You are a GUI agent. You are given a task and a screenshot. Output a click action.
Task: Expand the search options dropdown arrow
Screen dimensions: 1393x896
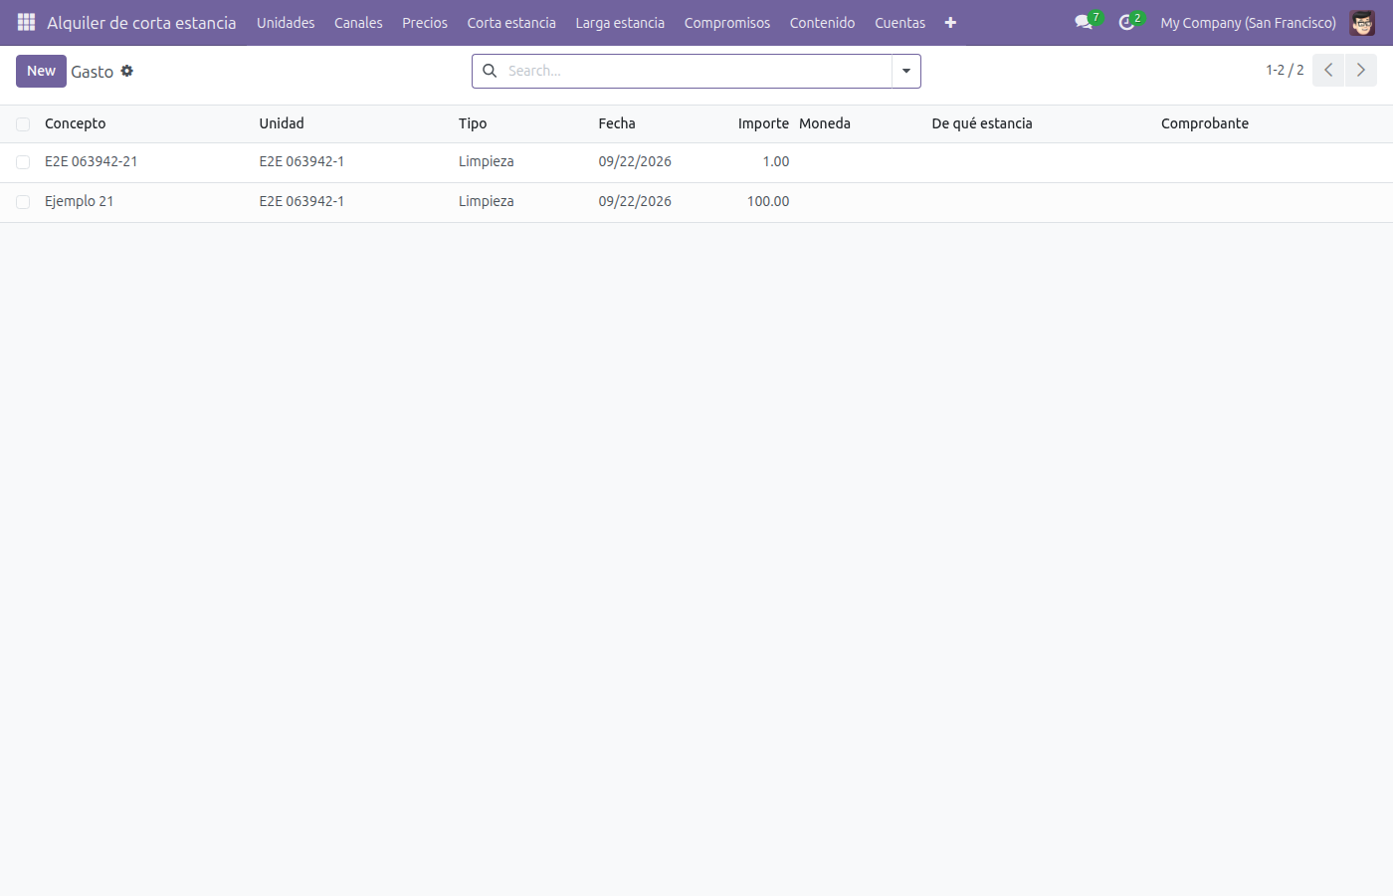(906, 71)
